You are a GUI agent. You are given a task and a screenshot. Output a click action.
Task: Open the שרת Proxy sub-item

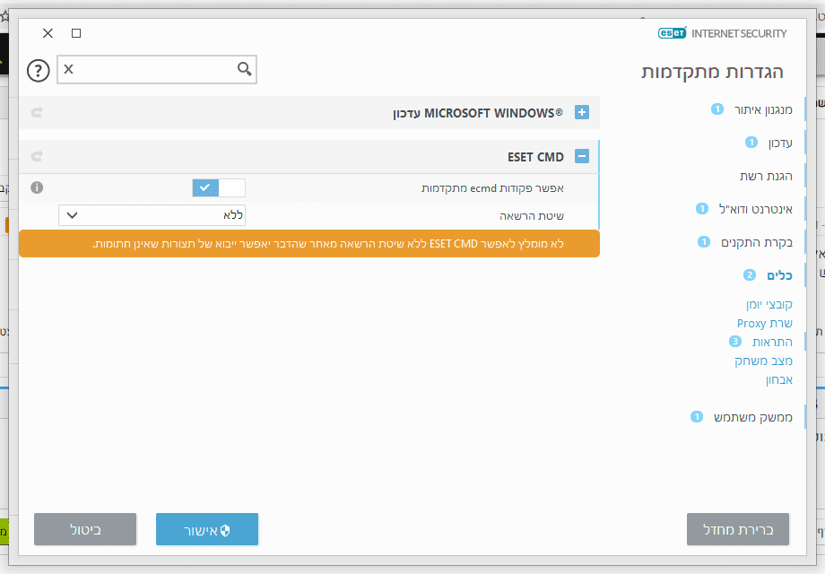[x=765, y=323]
